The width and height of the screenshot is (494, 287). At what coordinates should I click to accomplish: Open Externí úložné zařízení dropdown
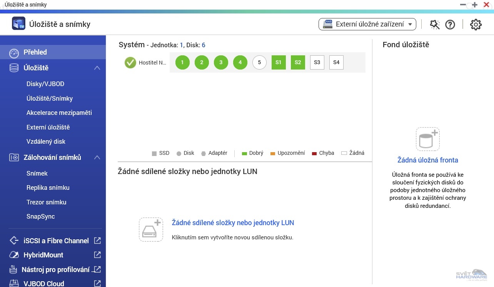pos(367,24)
